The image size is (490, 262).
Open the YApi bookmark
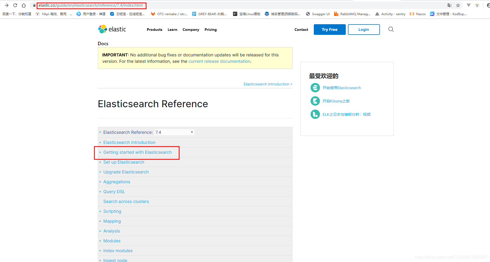[x=54, y=14]
